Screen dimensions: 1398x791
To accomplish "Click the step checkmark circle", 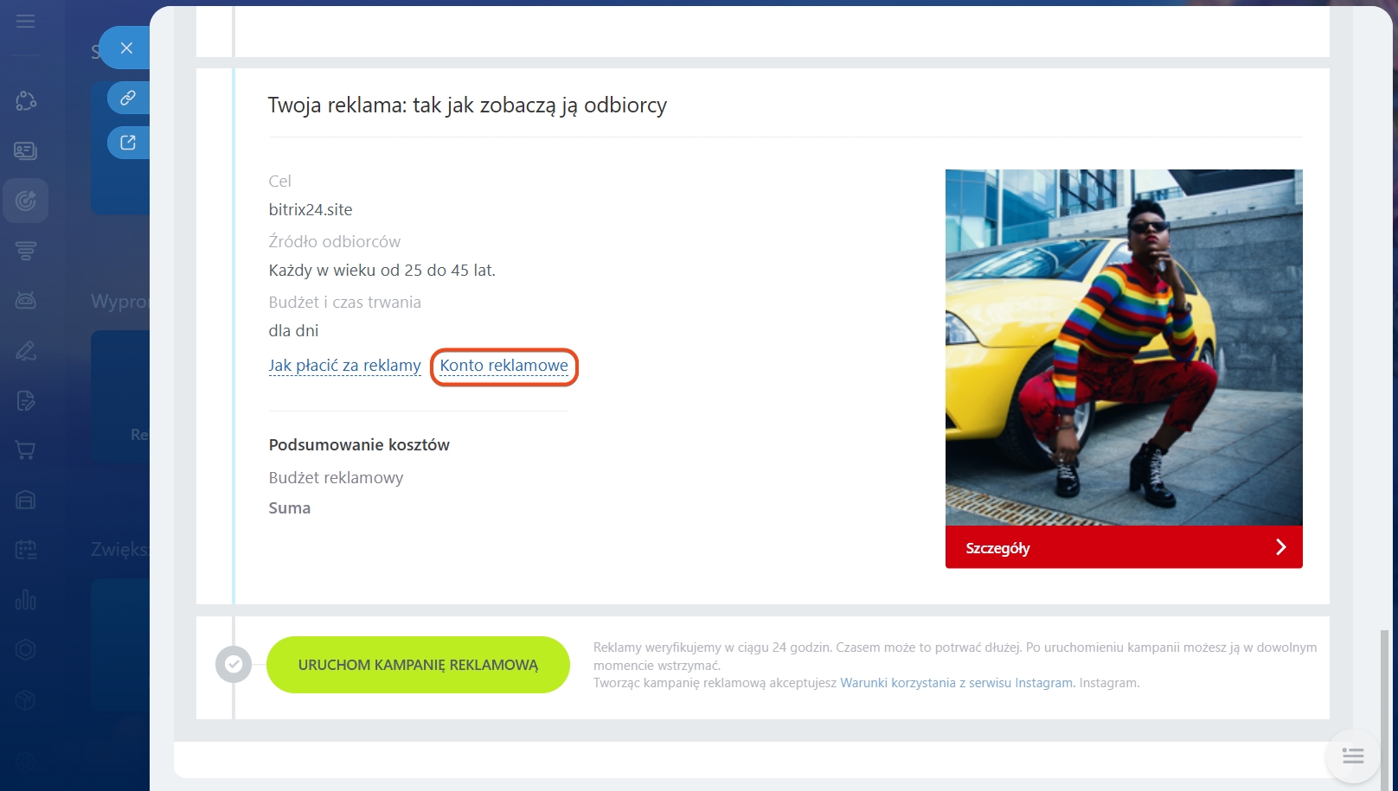I will (x=234, y=665).
